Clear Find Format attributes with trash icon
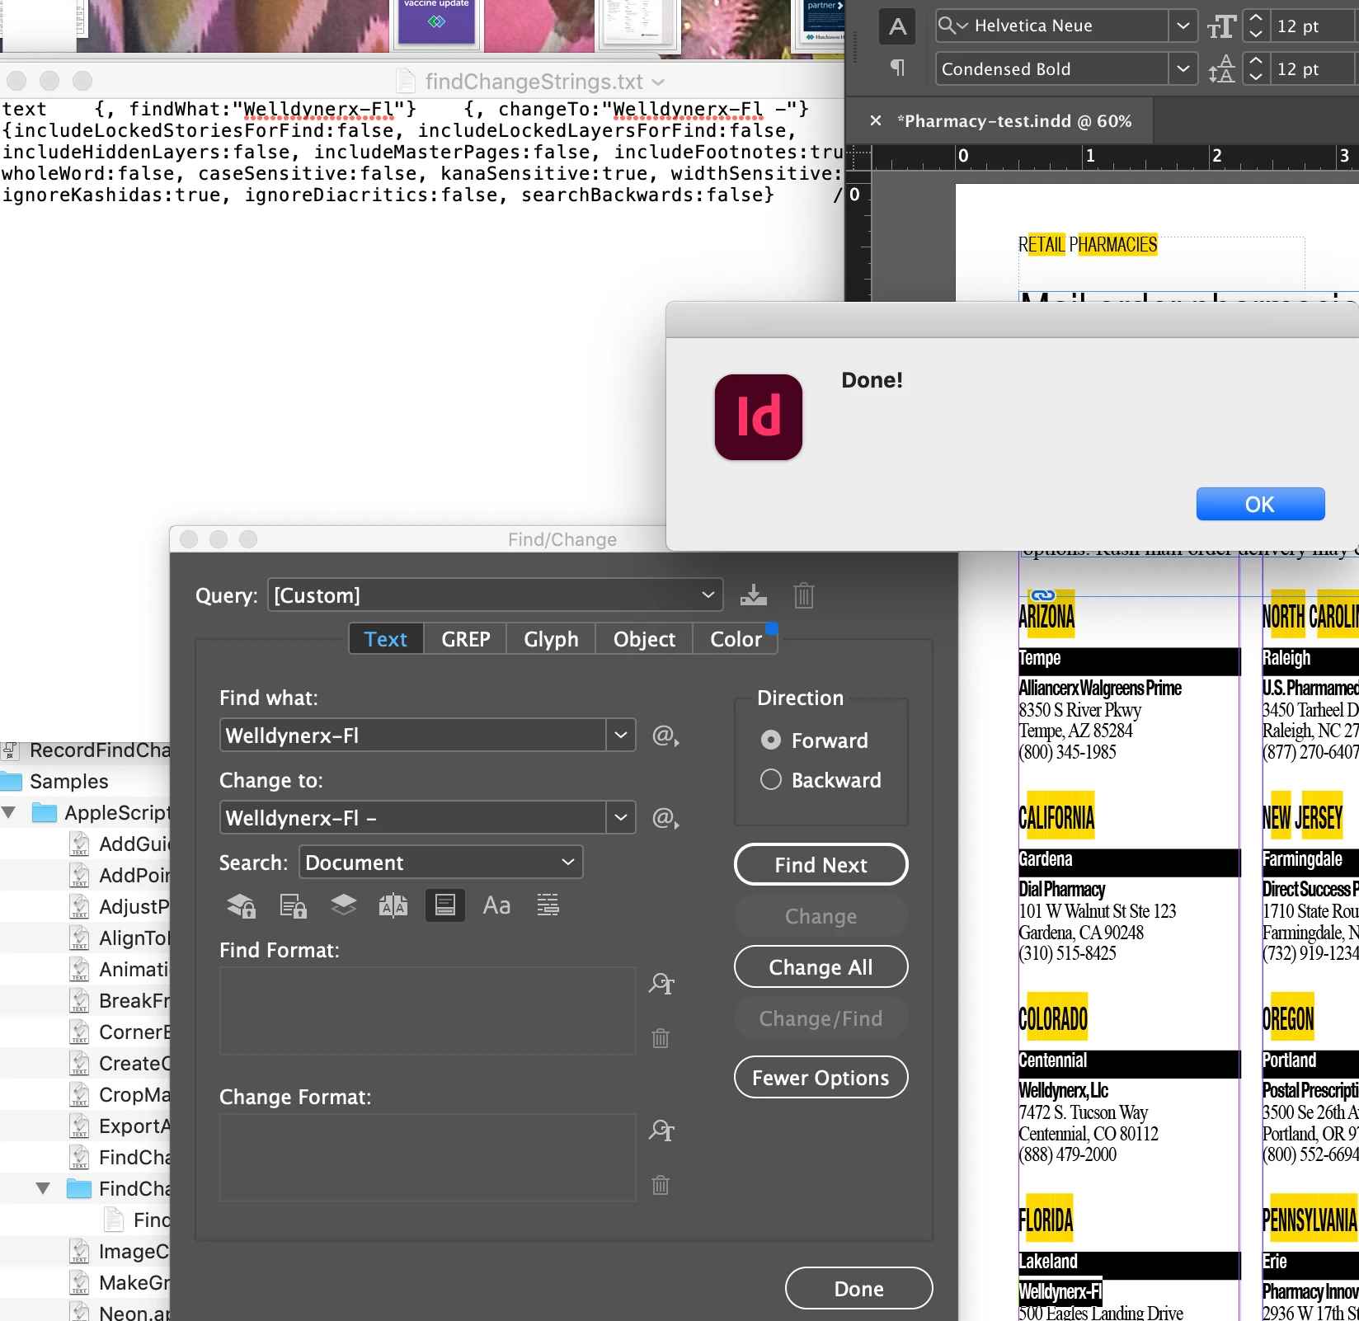 (x=661, y=1038)
